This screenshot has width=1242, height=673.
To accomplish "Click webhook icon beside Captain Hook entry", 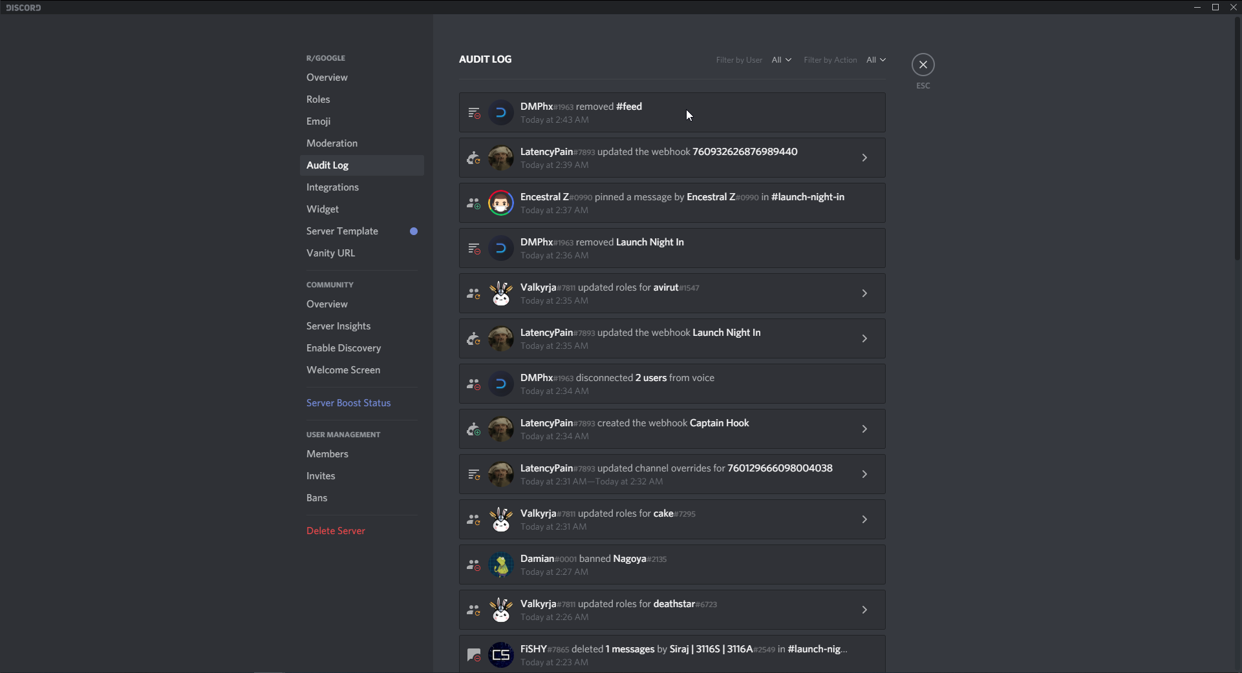I will [x=474, y=430].
